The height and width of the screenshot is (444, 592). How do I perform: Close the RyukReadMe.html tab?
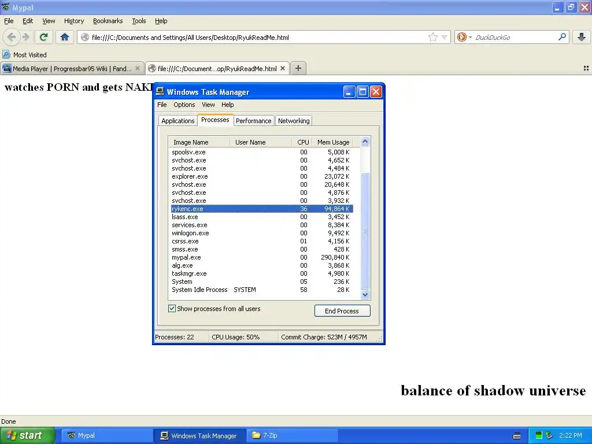(282, 68)
